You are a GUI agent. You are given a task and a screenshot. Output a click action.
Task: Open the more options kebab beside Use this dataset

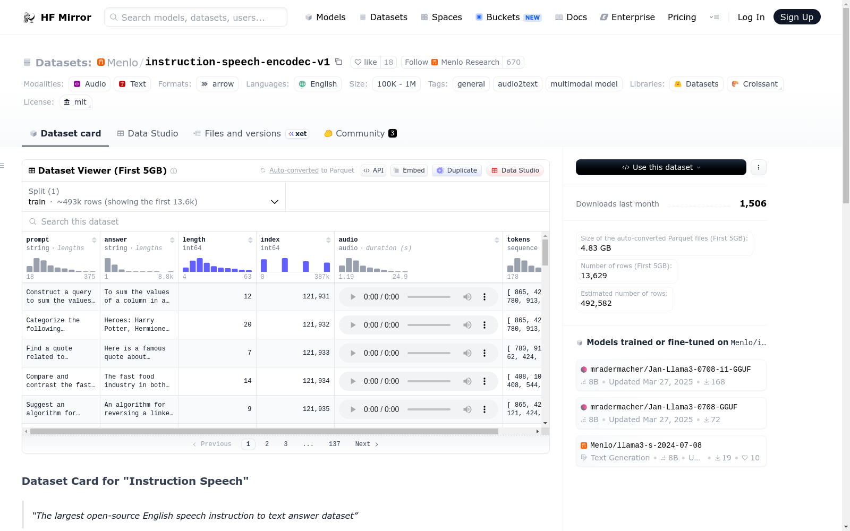point(759,167)
